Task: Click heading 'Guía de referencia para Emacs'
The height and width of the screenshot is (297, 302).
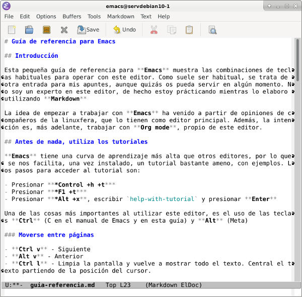Action: pos(63,41)
